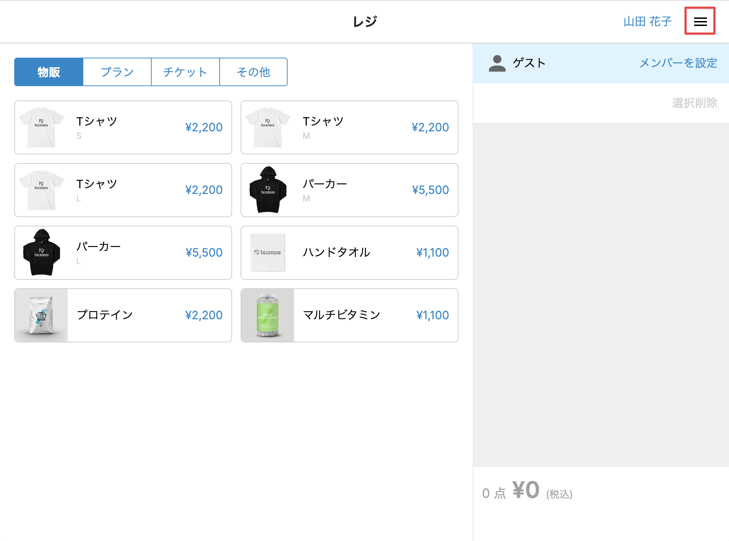Click the ¥0 total amount area
The width and height of the screenshot is (729, 541).
526,490
